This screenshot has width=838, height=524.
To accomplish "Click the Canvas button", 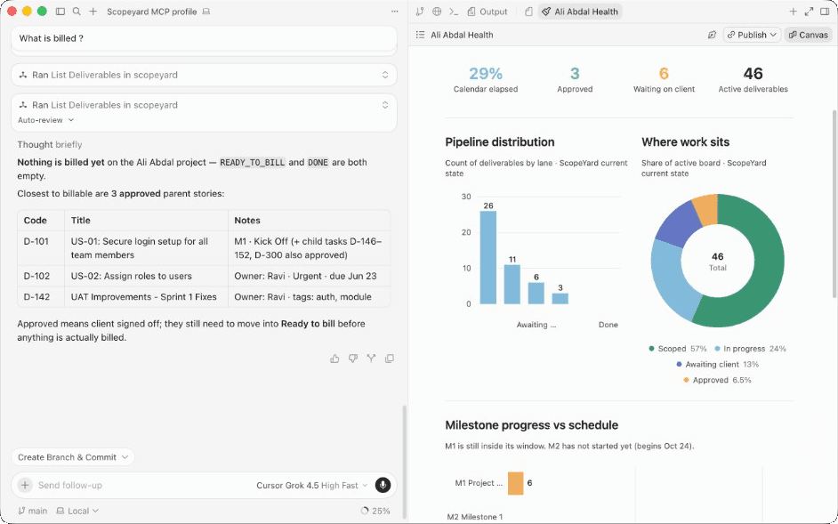I will tap(808, 35).
